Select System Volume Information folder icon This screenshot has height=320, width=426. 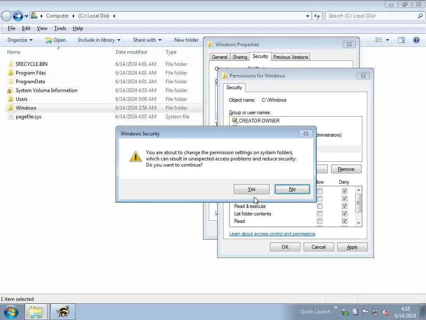click(10, 90)
